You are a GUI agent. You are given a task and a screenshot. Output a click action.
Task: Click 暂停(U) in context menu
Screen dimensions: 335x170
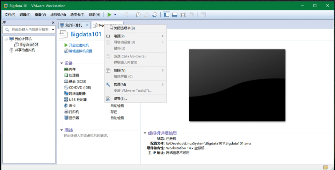[x=135, y=48]
